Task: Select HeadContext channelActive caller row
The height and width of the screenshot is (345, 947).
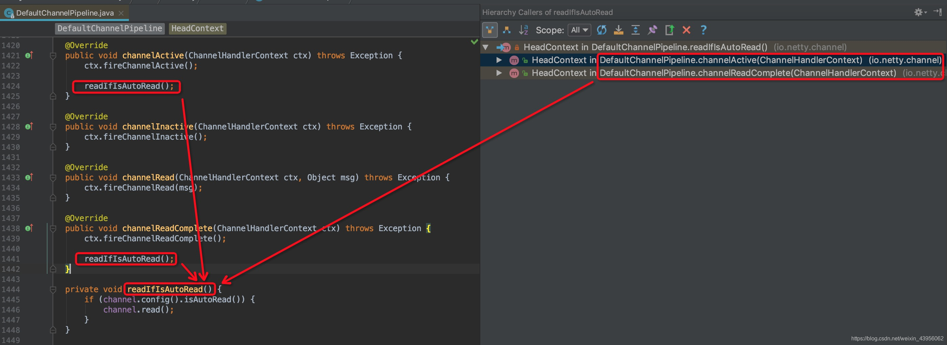Action: pyautogui.click(x=714, y=60)
